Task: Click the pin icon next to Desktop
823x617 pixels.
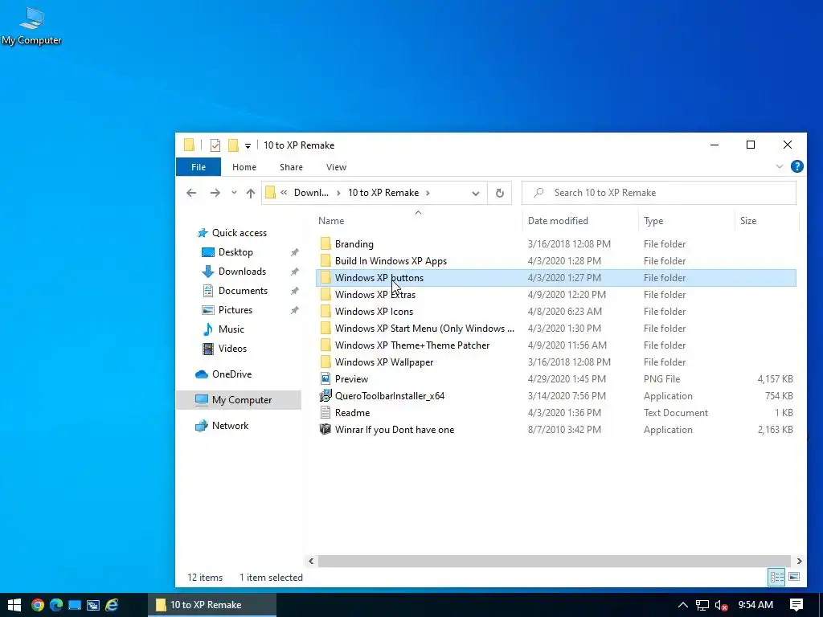Action: [x=294, y=252]
